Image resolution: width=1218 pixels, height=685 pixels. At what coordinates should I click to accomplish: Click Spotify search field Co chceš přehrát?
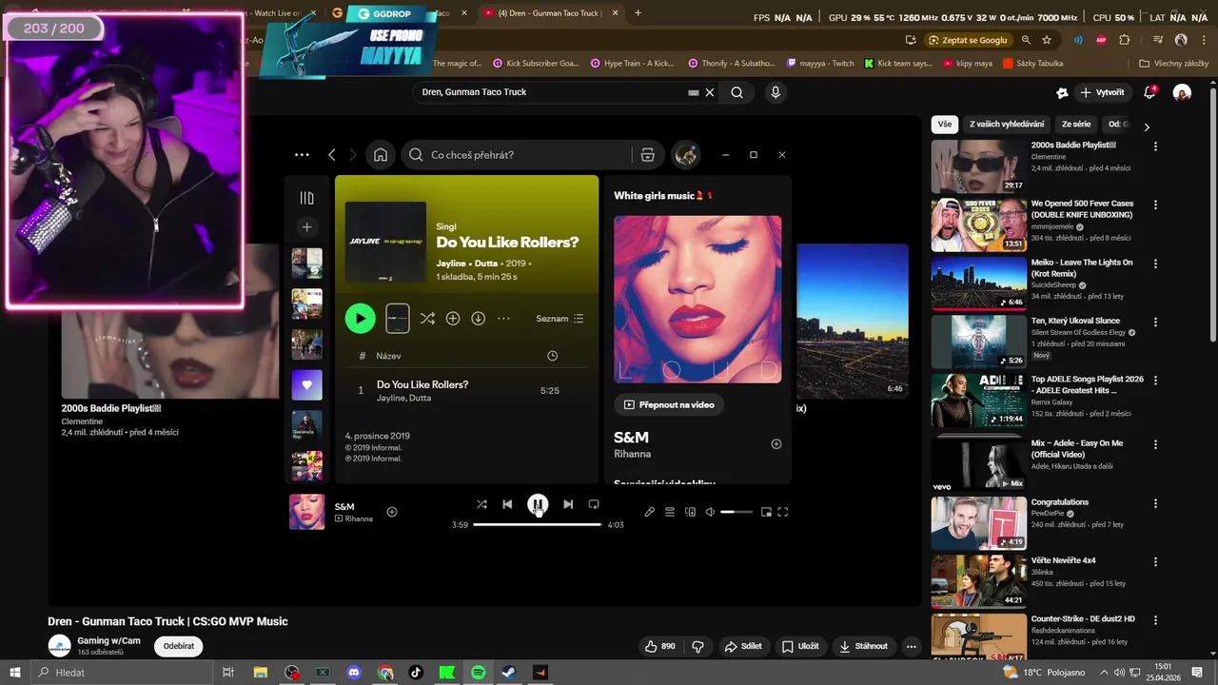(x=519, y=155)
